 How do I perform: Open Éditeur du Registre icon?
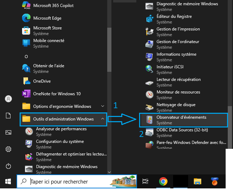150,19
